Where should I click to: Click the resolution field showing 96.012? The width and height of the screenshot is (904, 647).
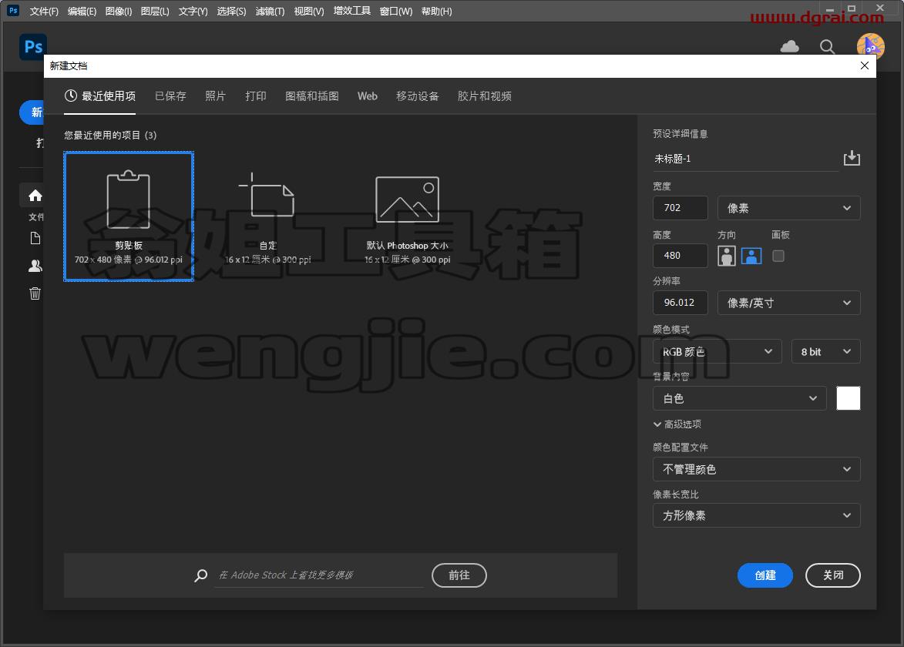tap(681, 303)
